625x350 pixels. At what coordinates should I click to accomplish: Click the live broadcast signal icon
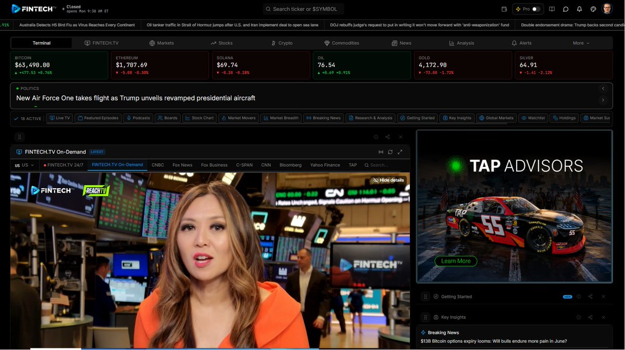[381, 152]
